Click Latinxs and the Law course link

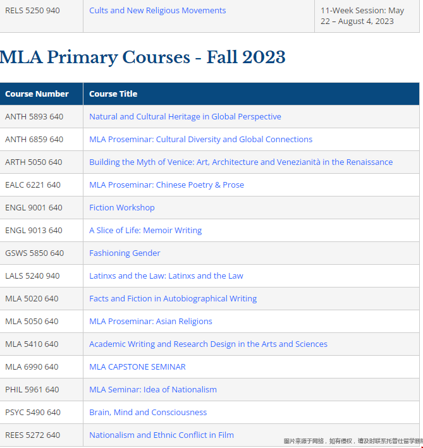(166, 276)
